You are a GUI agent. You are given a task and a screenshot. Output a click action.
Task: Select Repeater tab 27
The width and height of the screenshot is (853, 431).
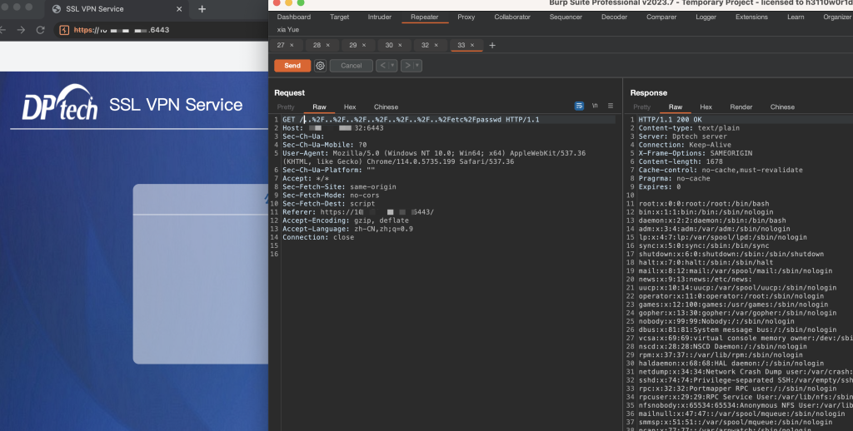(x=281, y=45)
